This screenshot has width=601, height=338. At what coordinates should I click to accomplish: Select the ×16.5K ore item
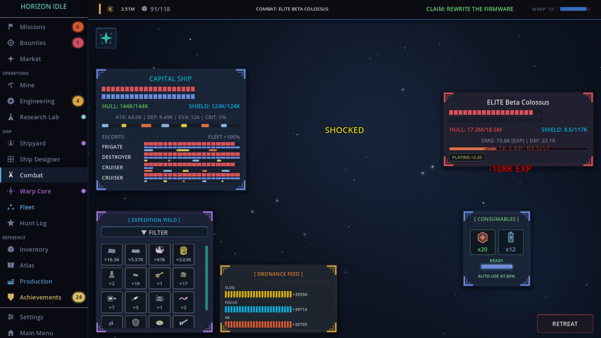pos(112,254)
